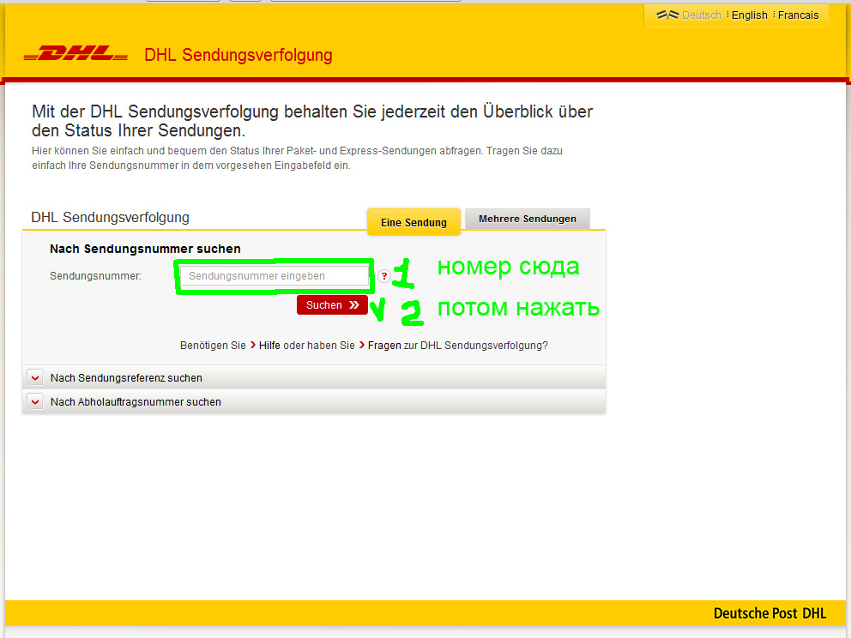This screenshot has width=851, height=638.
Task: Switch language to Francais
Action: pos(798,15)
